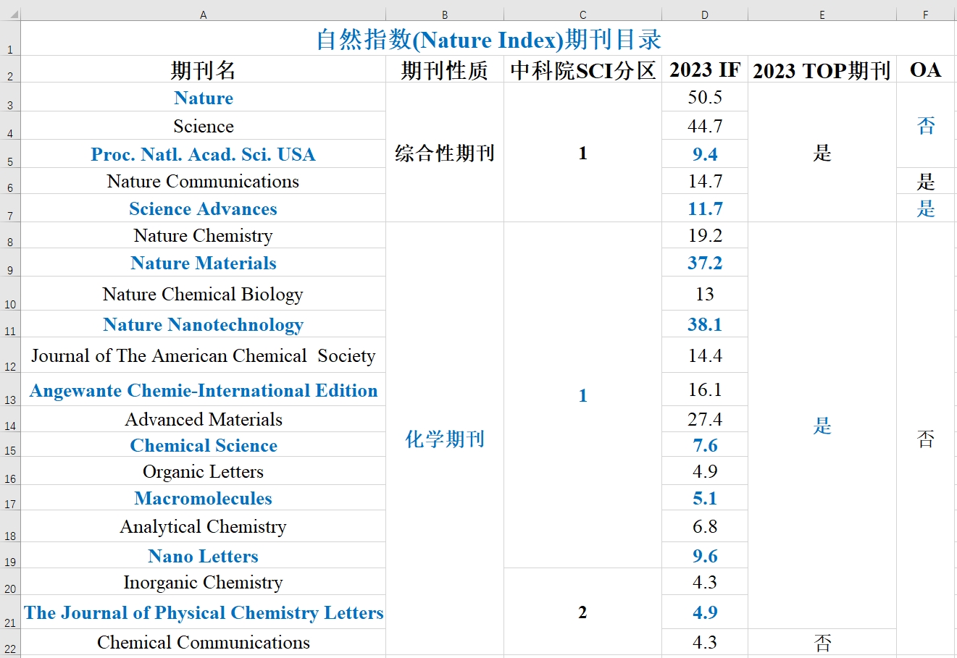Click the 2023 IF header cell

(705, 69)
